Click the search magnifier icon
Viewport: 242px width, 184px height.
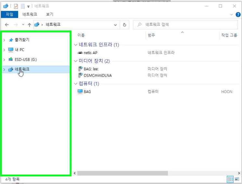139,25
